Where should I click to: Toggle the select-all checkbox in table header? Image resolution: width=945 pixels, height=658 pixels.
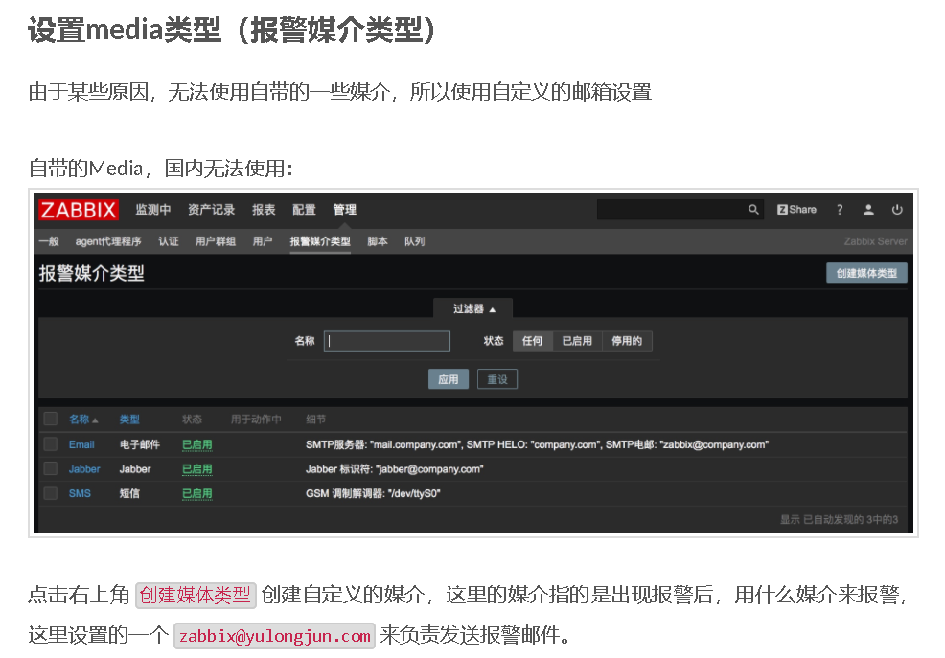51,419
